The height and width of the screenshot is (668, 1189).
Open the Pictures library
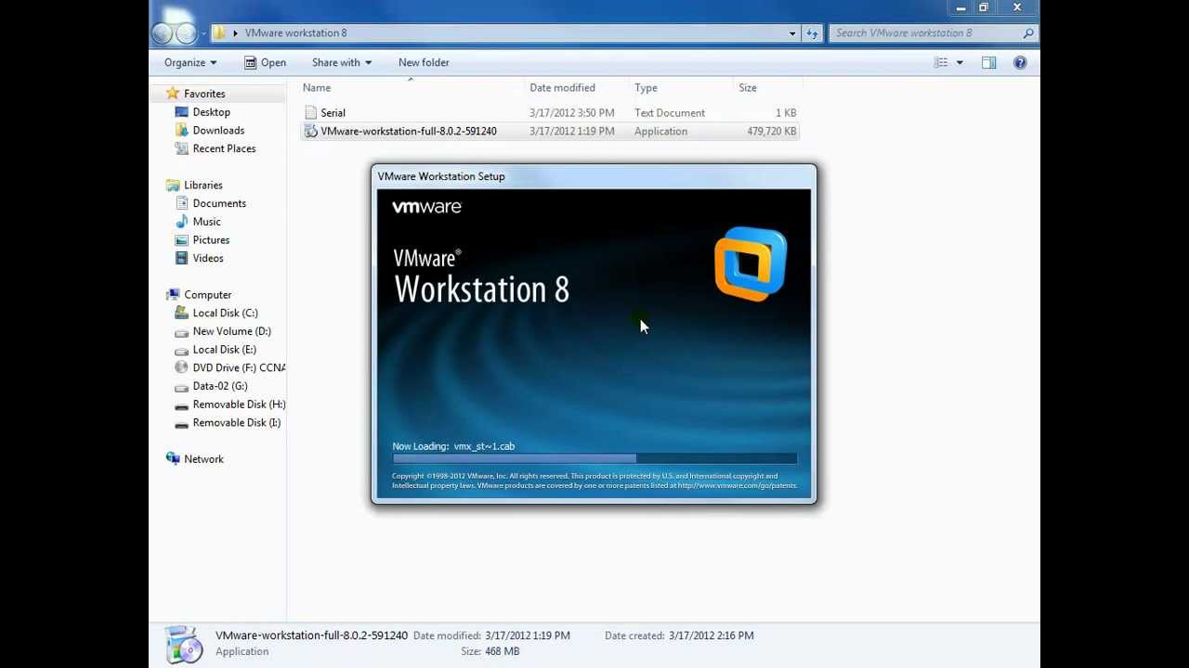211,240
